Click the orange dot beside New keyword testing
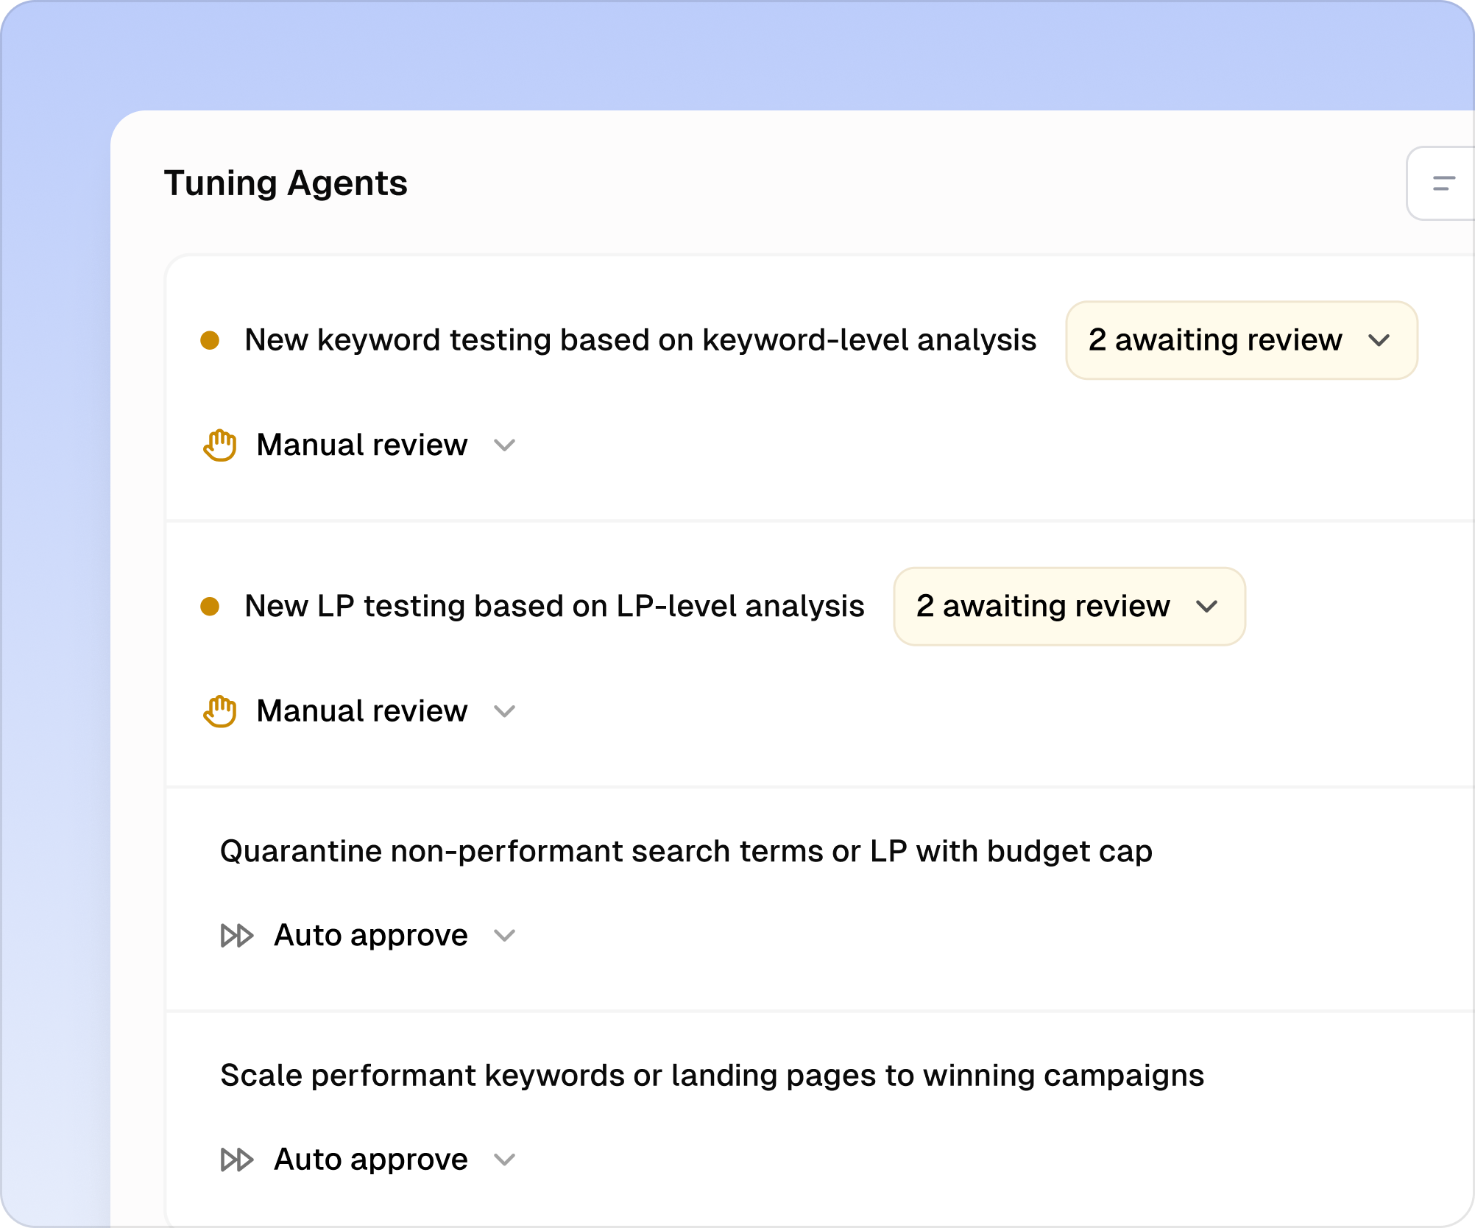Viewport: 1475px width, 1228px height. point(210,340)
